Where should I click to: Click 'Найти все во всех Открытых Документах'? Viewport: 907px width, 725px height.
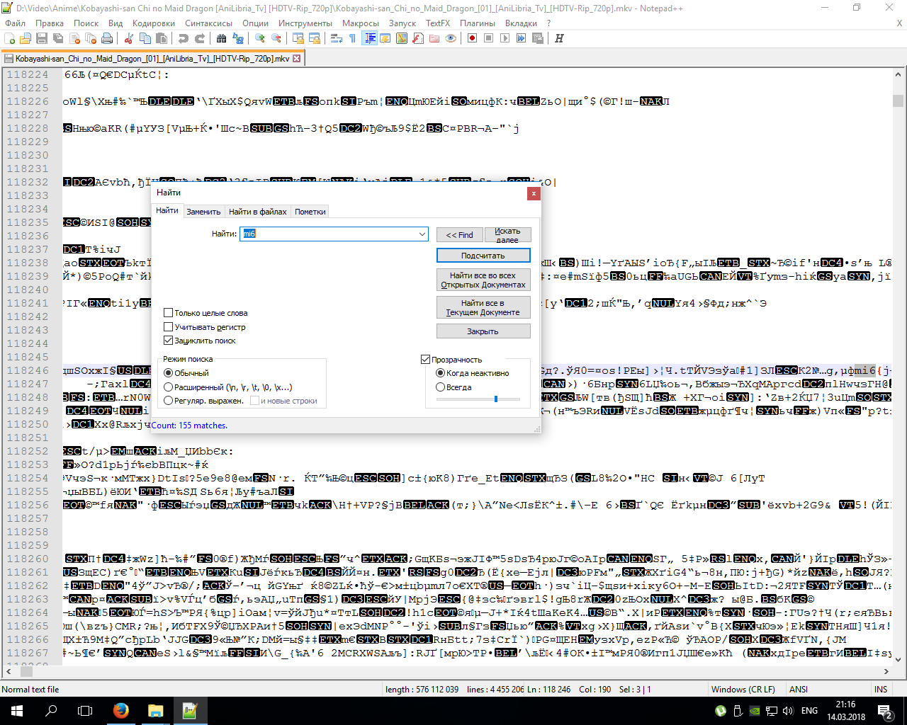click(x=483, y=280)
